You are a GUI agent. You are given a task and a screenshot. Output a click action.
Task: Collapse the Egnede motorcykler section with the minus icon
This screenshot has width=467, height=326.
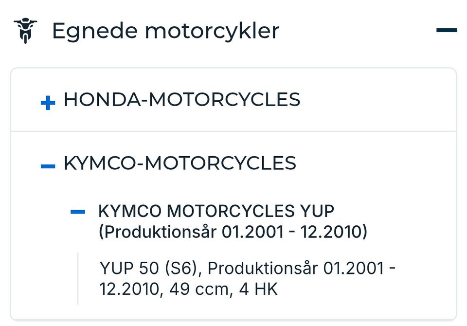(447, 31)
